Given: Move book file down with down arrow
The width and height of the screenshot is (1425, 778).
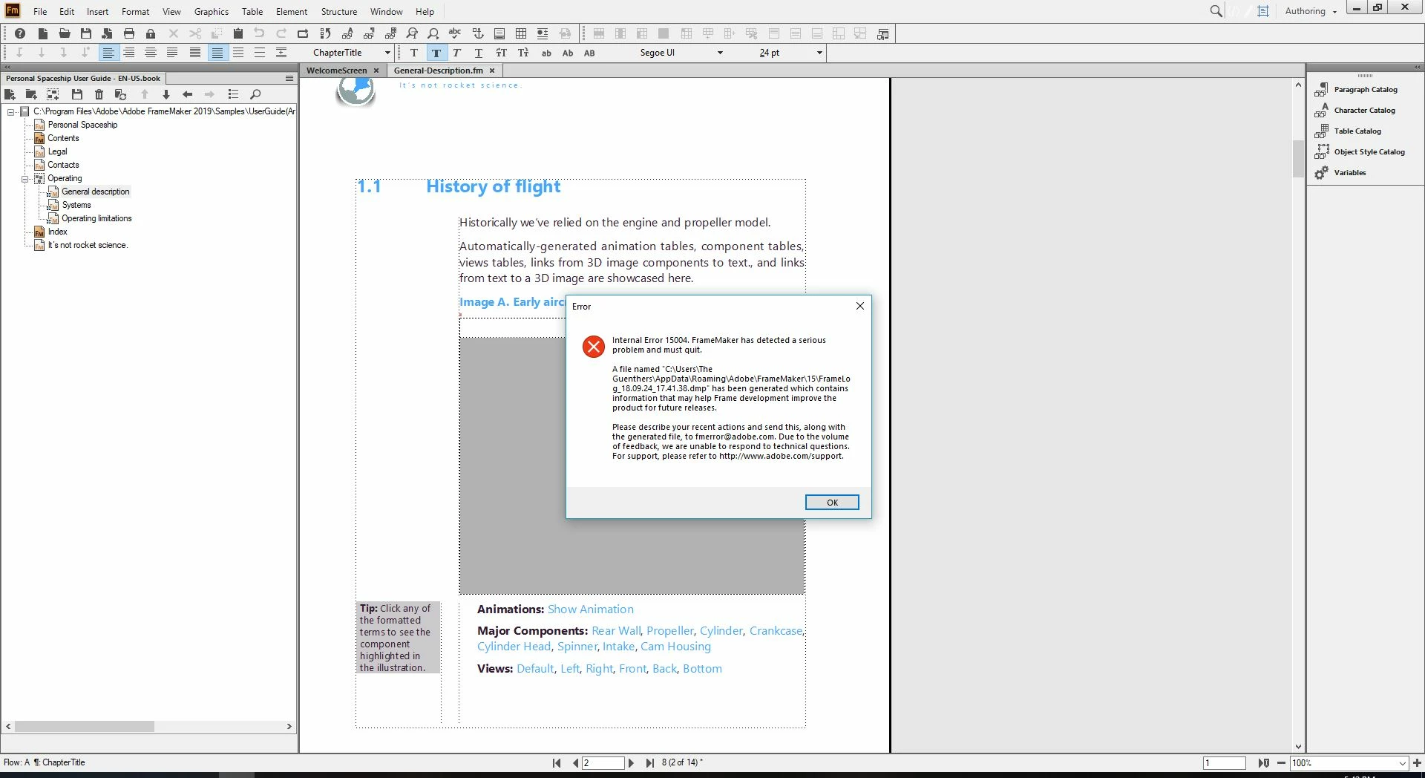Looking at the screenshot, I should click(x=166, y=94).
